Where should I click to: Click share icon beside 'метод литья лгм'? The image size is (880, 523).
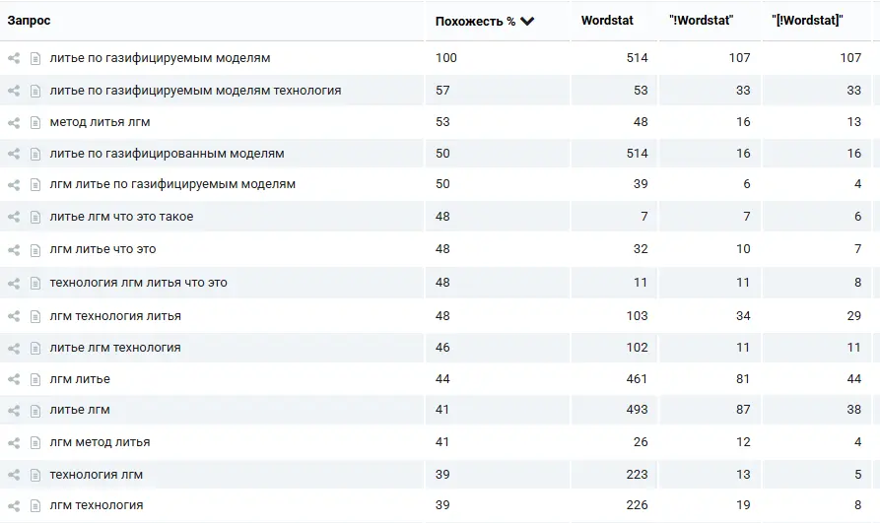tap(14, 123)
